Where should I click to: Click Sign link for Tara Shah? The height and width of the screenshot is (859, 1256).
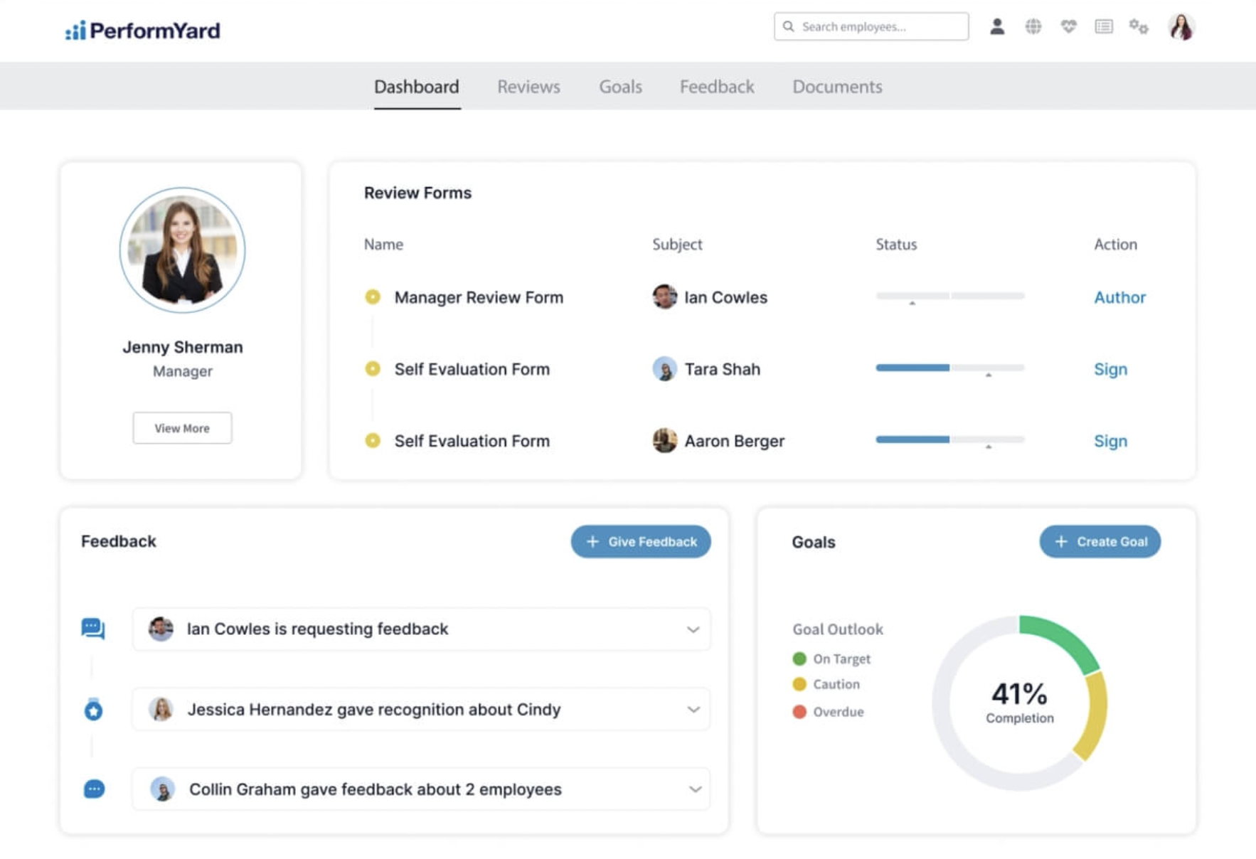pyautogui.click(x=1110, y=369)
